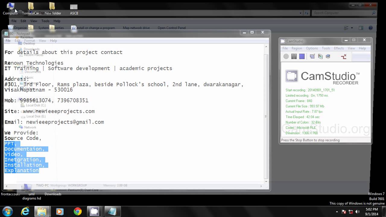386x217 pixels.
Task: Click the highlighted 'Explanation' line
Action: click(x=21, y=171)
